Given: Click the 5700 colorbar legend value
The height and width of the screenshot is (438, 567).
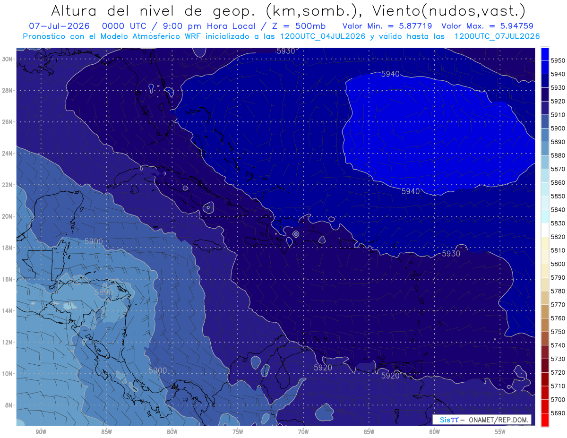Looking at the screenshot, I should (x=558, y=399).
